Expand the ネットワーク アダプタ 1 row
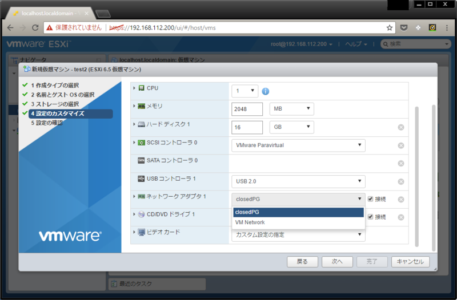The height and width of the screenshot is (300, 457). 134,196
